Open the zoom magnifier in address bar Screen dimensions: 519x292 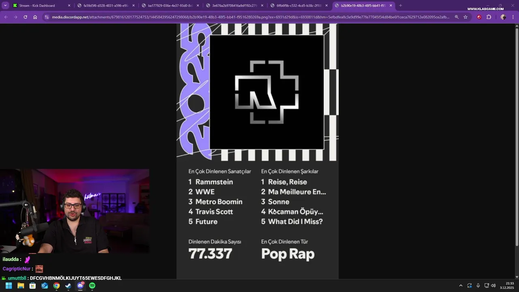pos(457,17)
